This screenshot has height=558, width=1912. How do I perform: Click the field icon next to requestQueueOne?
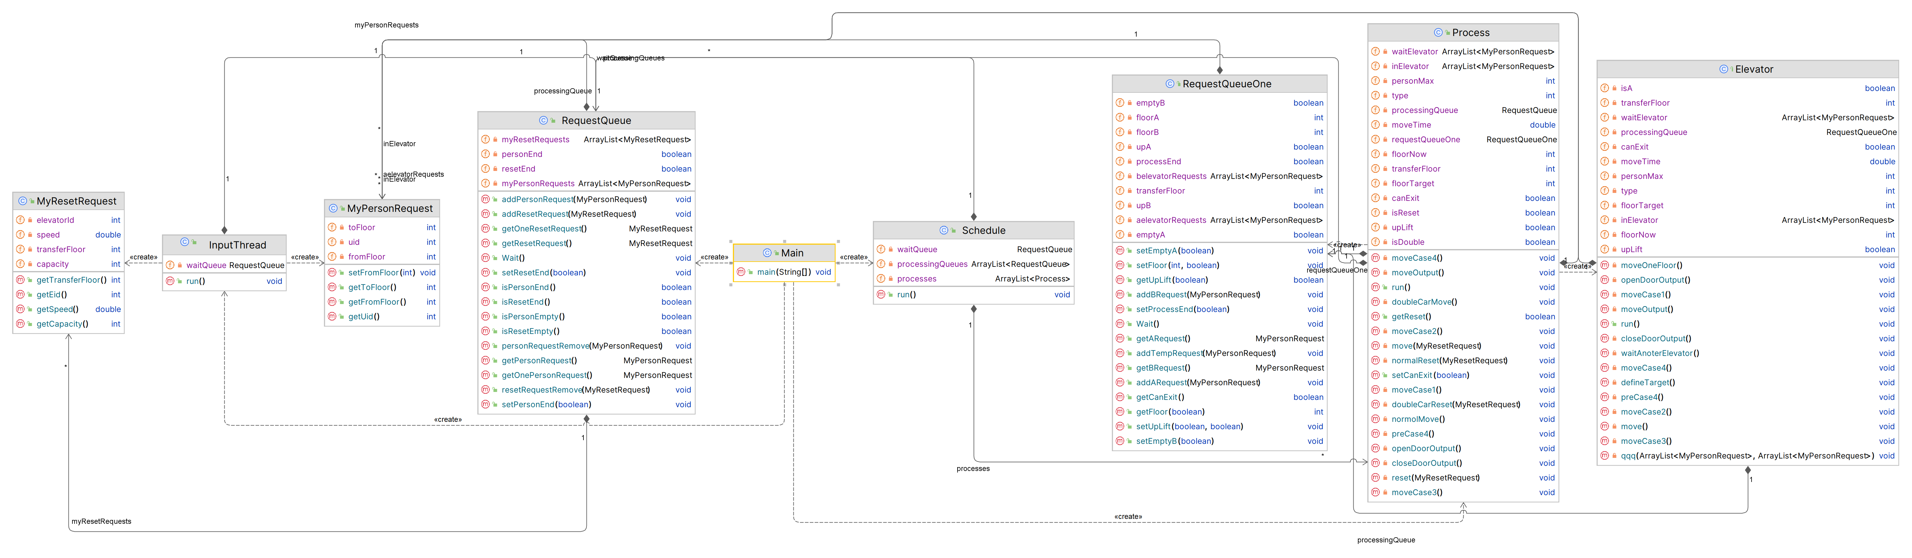(x=1375, y=139)
